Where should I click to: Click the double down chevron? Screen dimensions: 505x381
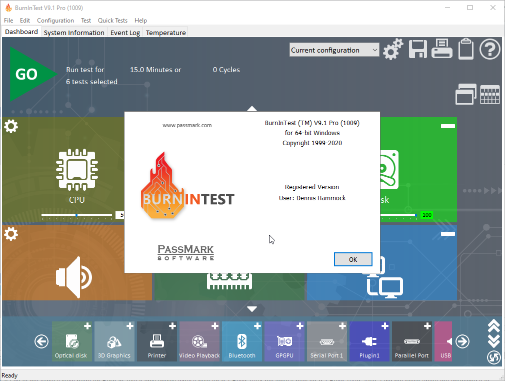(x=493, y=341)
